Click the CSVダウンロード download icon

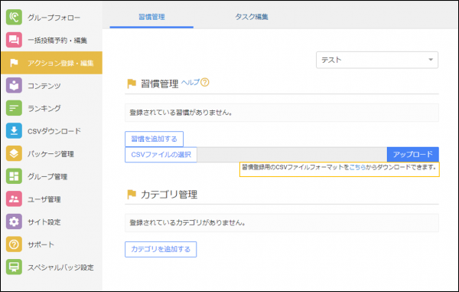tap(14, 131)
